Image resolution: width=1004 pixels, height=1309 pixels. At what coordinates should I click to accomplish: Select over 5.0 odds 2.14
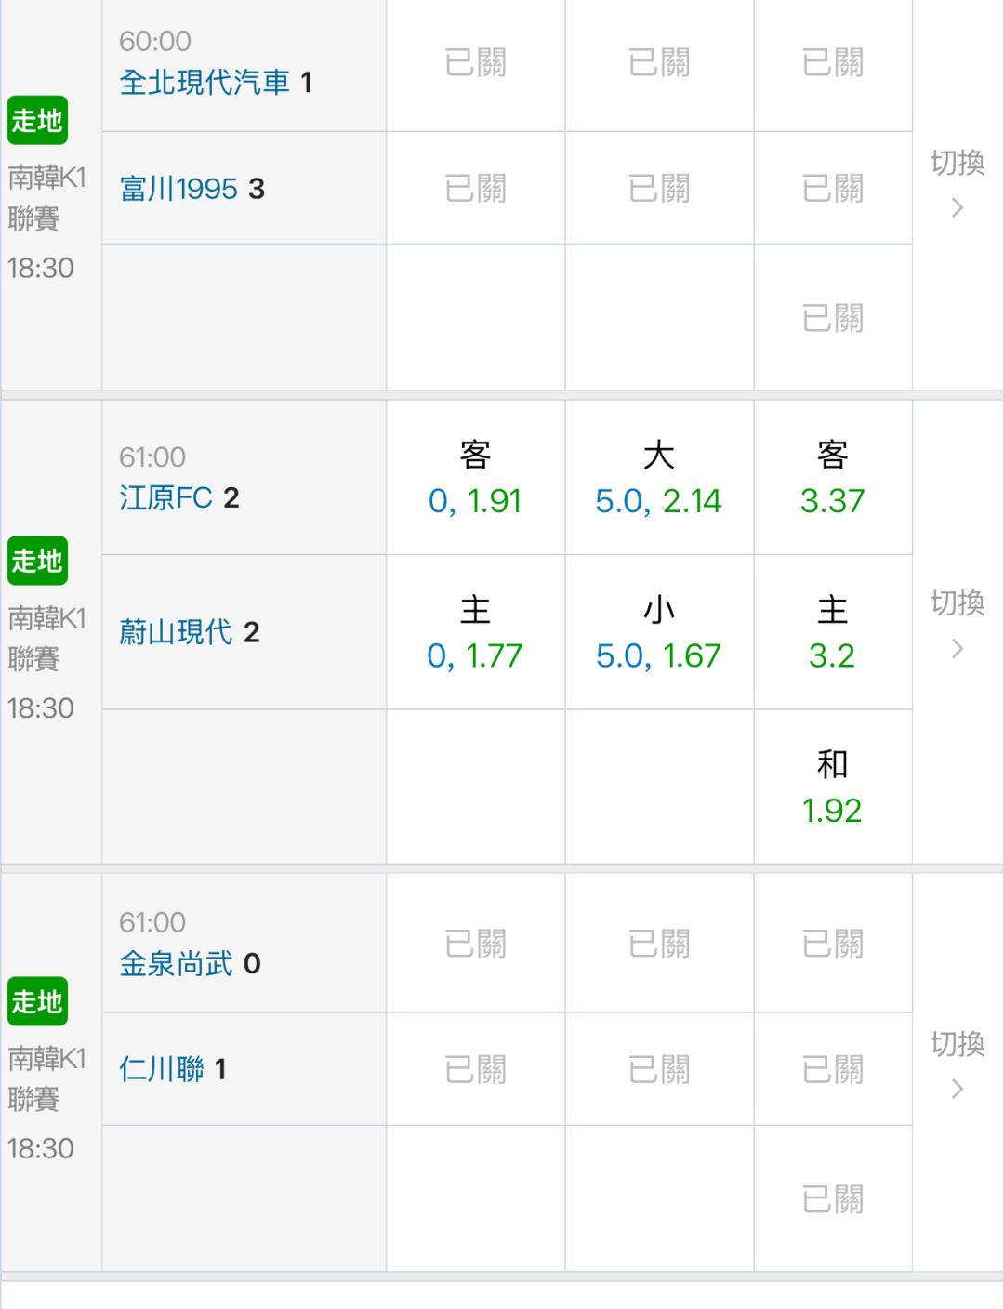[659, 478]
